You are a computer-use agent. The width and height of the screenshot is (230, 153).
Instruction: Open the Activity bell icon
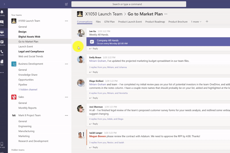tap(2, 12)
